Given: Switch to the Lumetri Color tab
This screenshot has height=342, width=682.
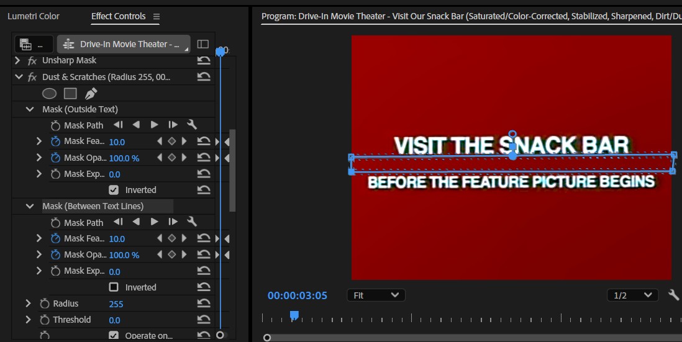Looking at the screenshot, I should [34, 16].
